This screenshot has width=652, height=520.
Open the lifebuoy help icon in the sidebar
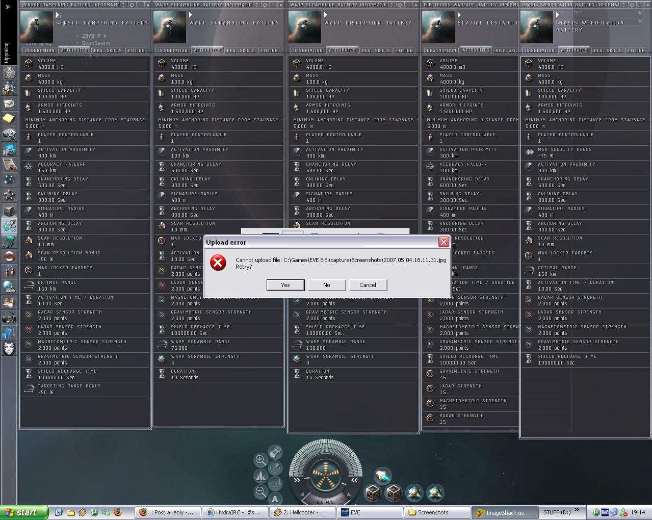pos(9,256)
